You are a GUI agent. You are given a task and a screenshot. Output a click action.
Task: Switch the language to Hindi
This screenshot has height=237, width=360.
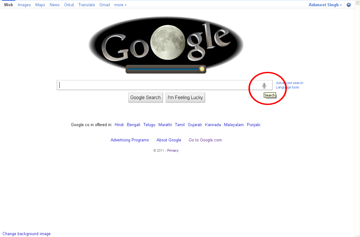click(119, 125)
